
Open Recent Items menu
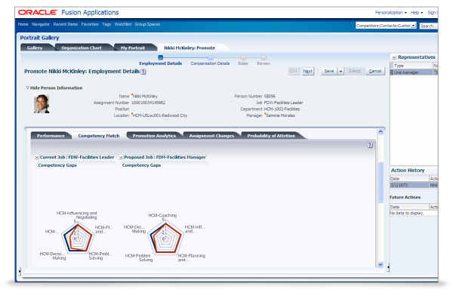pos(66,24)
